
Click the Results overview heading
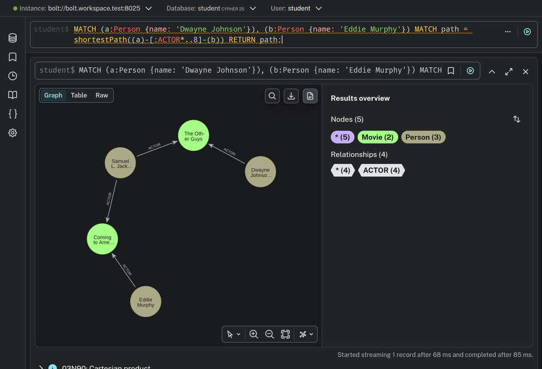click(x=360, y=98)
